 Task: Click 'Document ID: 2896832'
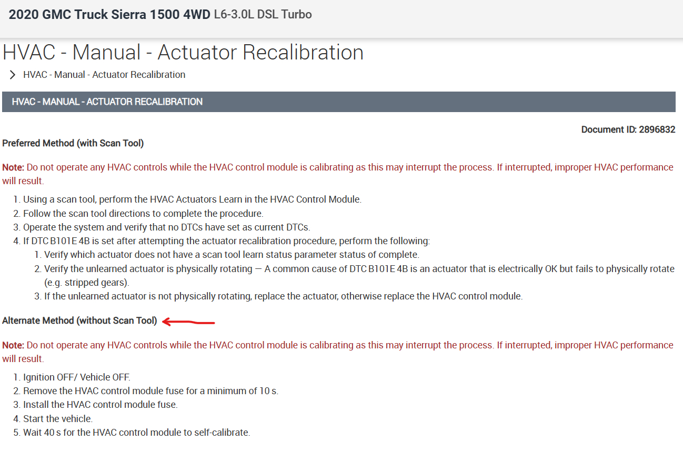pos(628,129)
